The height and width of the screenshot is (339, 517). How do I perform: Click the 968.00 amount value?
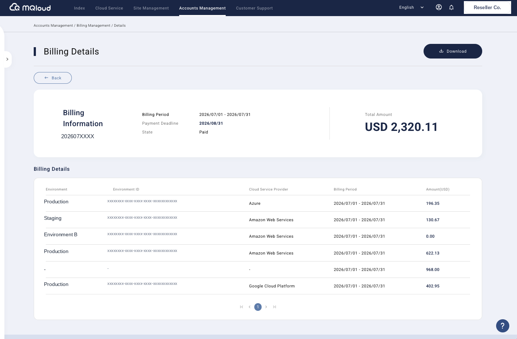pos(433,270)
